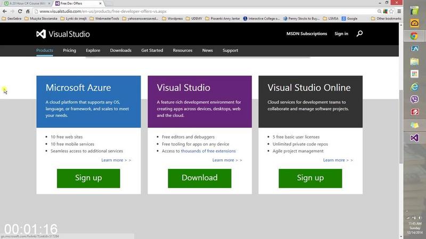Open the Chrome hamburger menu

click(x=399, y=11)
